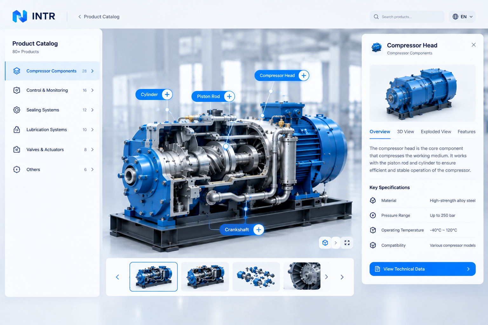Select rotor close-up thumbnail
488x325 pixels.
(x=302, y=276)
